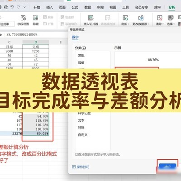Select column header E

coord(61,42)
